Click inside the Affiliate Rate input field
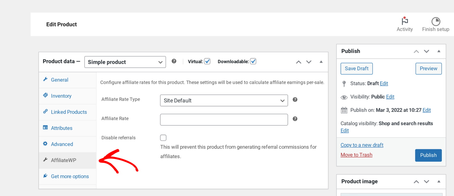The height and width of the screenshot is (196, 454). tap(224, 119)
